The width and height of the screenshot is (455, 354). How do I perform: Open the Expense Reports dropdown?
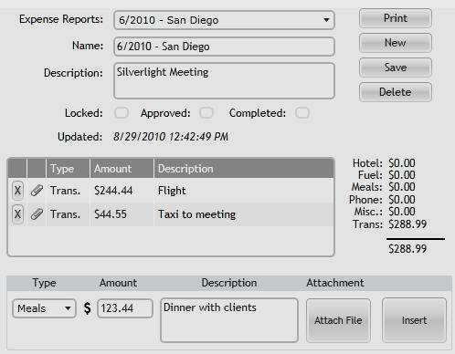pyautogui.click(x=224, y=20)
